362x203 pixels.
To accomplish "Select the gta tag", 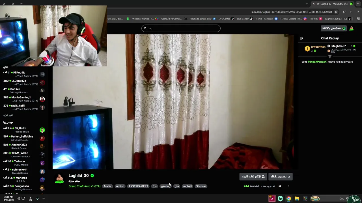I will [x=177, y=186].
